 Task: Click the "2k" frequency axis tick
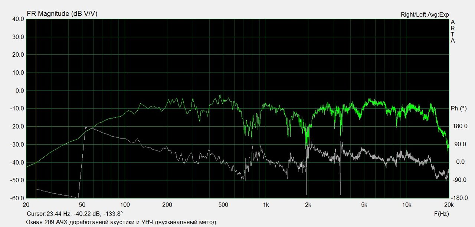[x=308, y=205]
